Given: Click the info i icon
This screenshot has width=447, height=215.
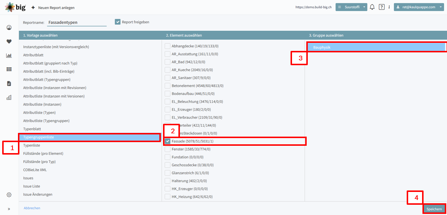Looking at the screenshot, I should pyautogui.click(x=389, y=7).
